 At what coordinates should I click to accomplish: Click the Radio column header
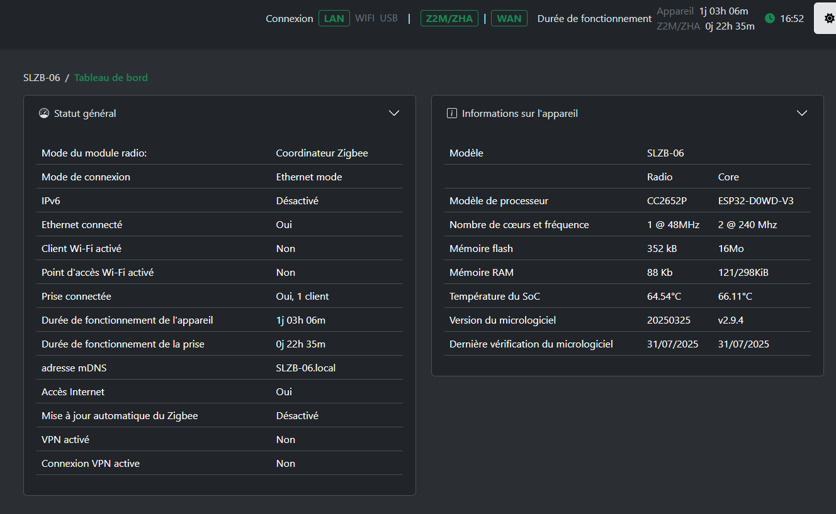click(660, 177)
